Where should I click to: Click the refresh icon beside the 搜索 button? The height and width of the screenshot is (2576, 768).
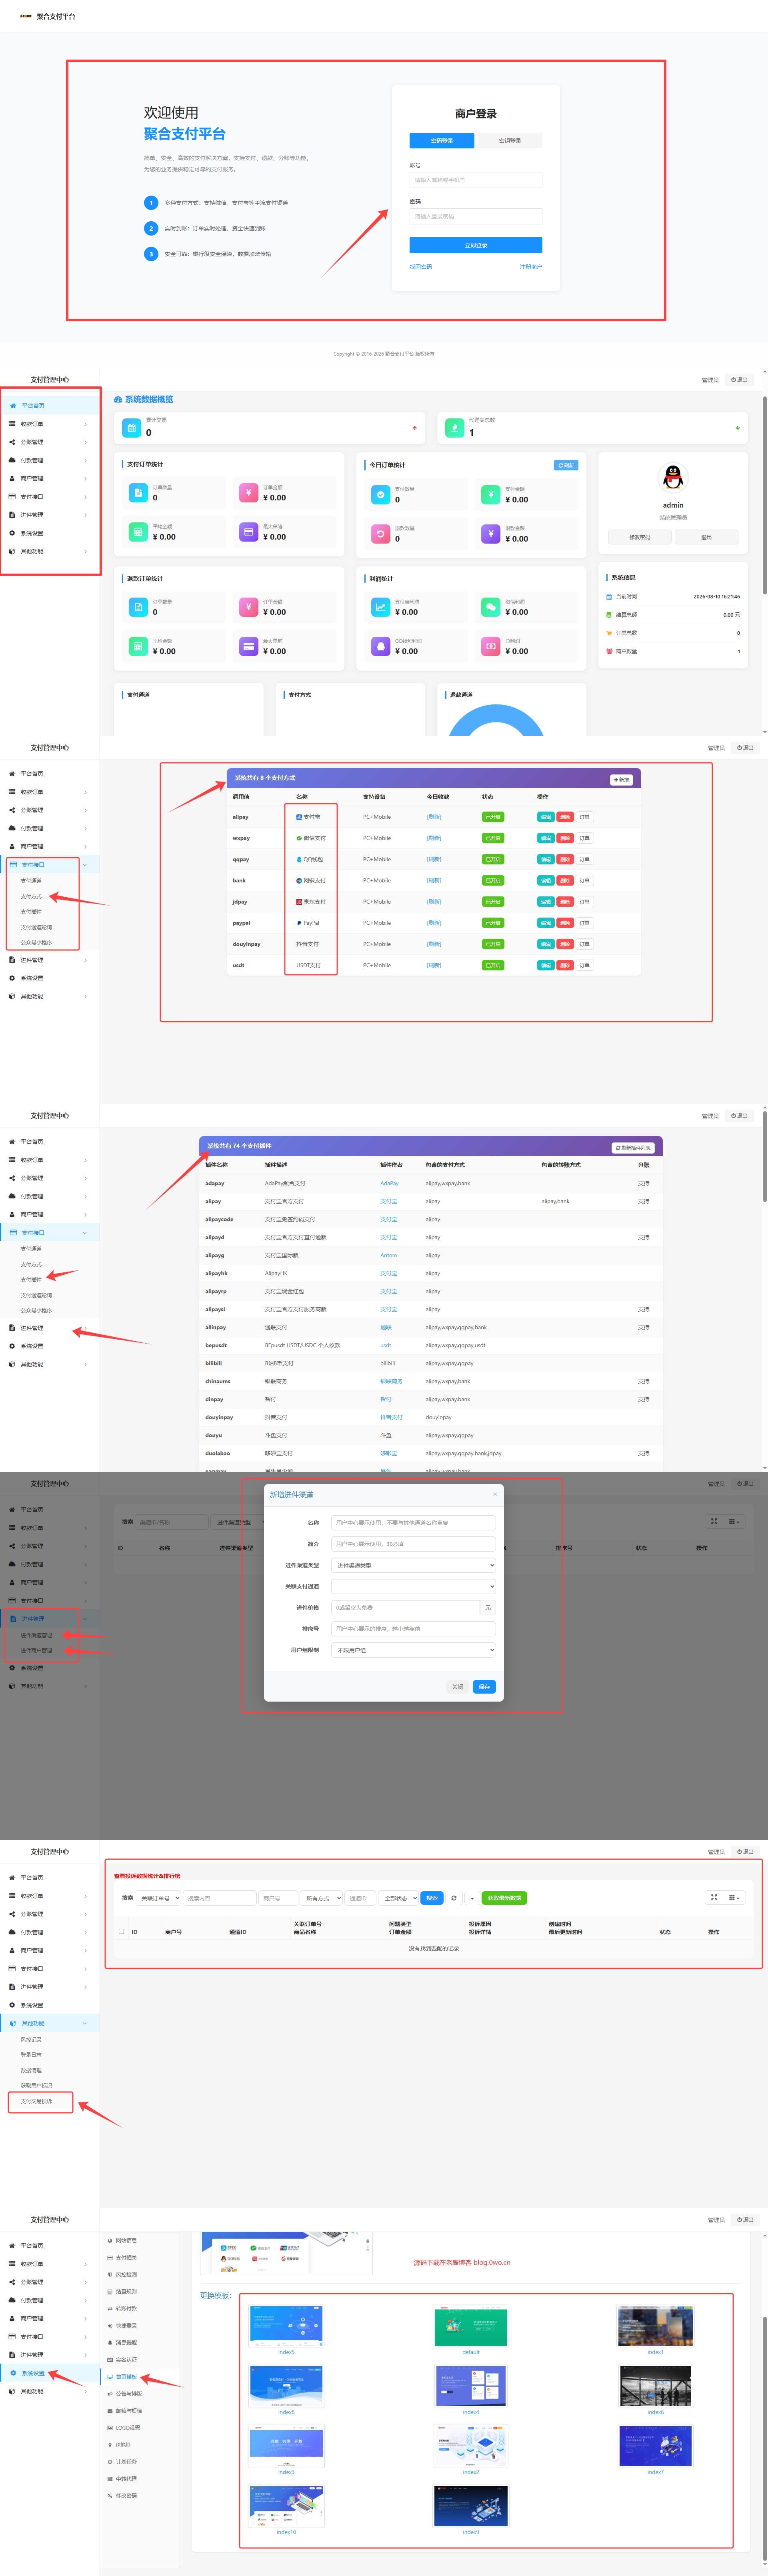(454, 1898)
